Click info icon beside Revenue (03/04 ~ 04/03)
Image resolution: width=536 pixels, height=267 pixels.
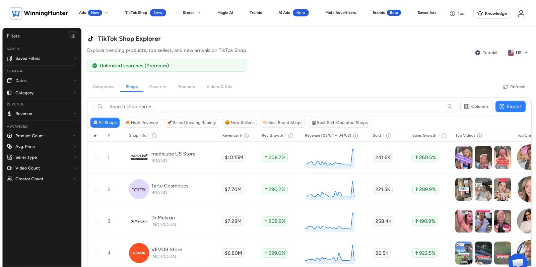pos(355,136)
